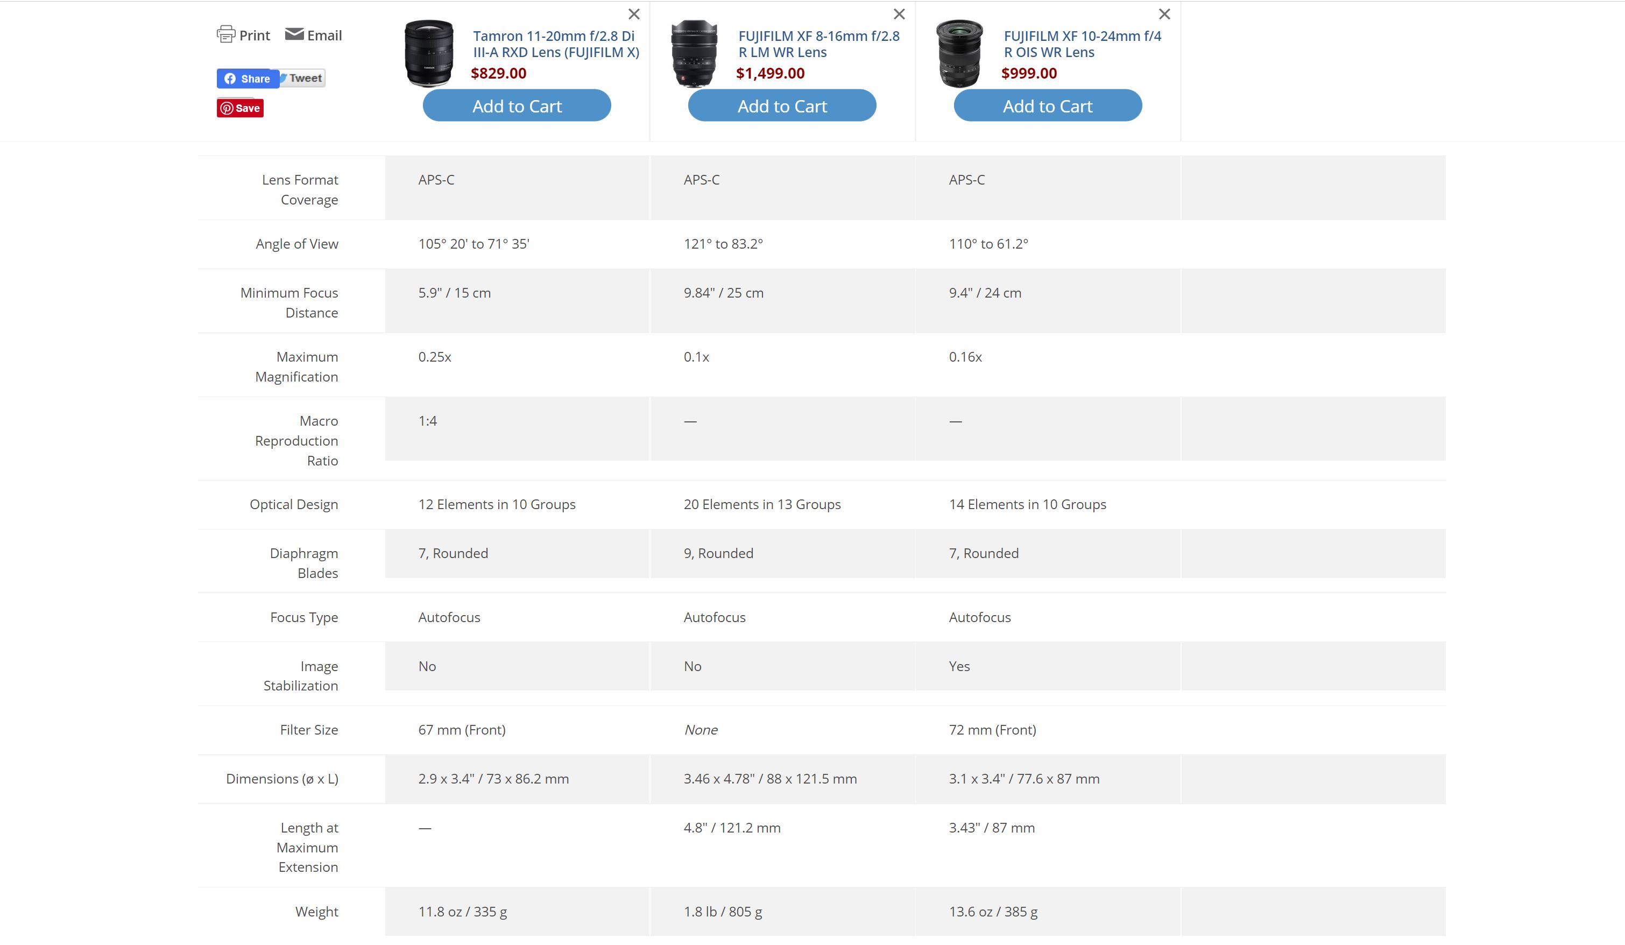The width and height of the screenshot is (1625, 945).
Task: Tweet this lens comparison
Action: pos(302,78)
